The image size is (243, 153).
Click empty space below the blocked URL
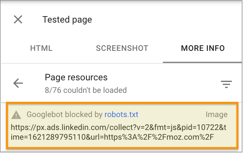tap(122, 144)
